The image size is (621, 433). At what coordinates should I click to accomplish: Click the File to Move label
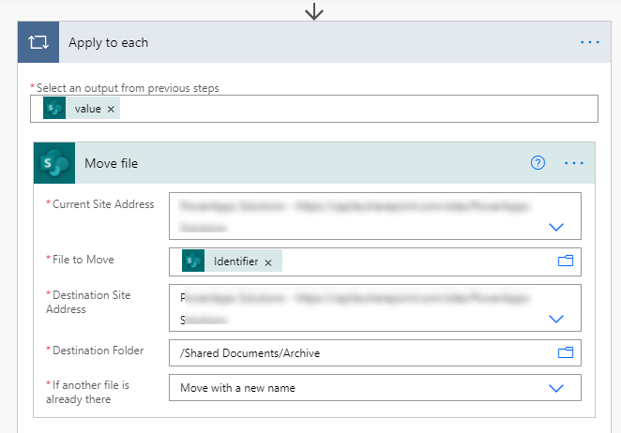tap(83, 260)
